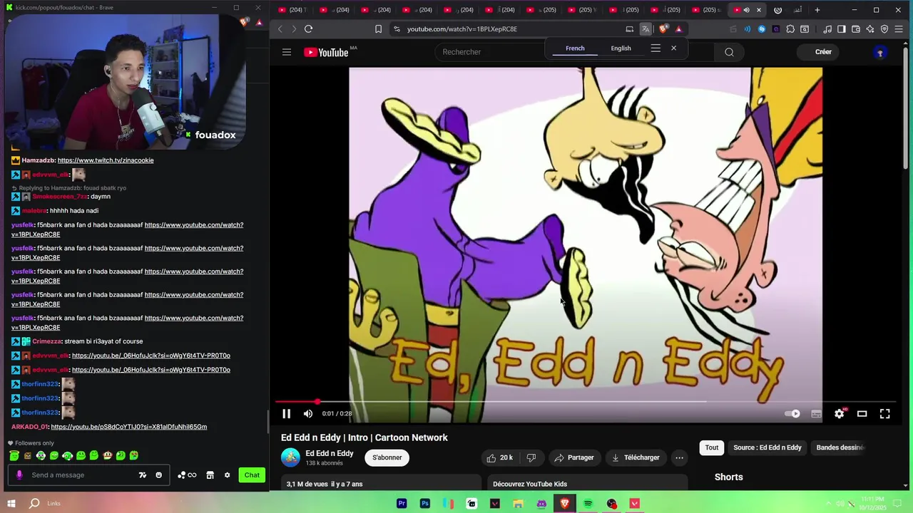Image resolution: width=913 pixels, height=513 pixels.
Task: Open Ed Edd n Eddy channel avatar
Action: (290, 457)
